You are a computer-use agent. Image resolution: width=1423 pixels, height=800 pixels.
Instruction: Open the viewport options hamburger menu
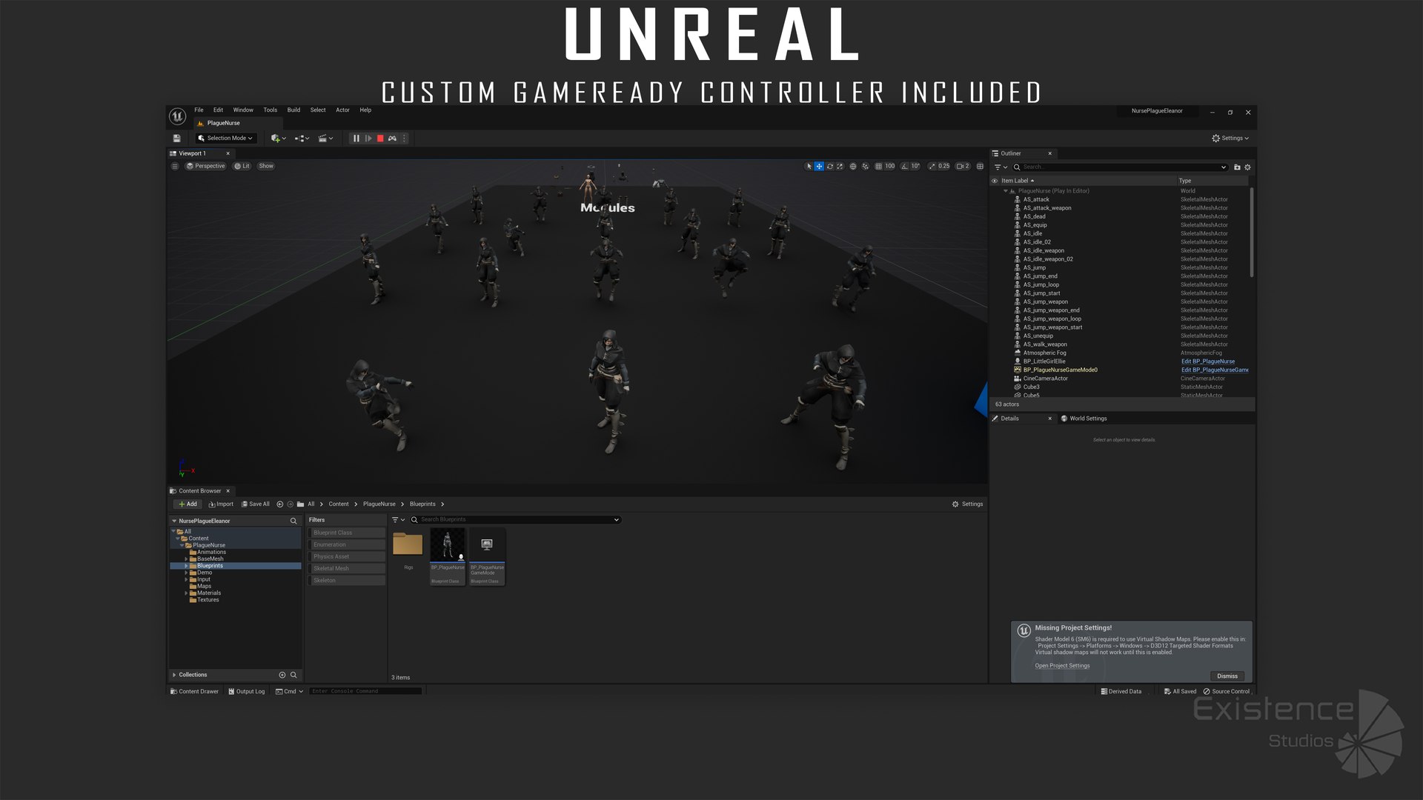tap(174, 167)
